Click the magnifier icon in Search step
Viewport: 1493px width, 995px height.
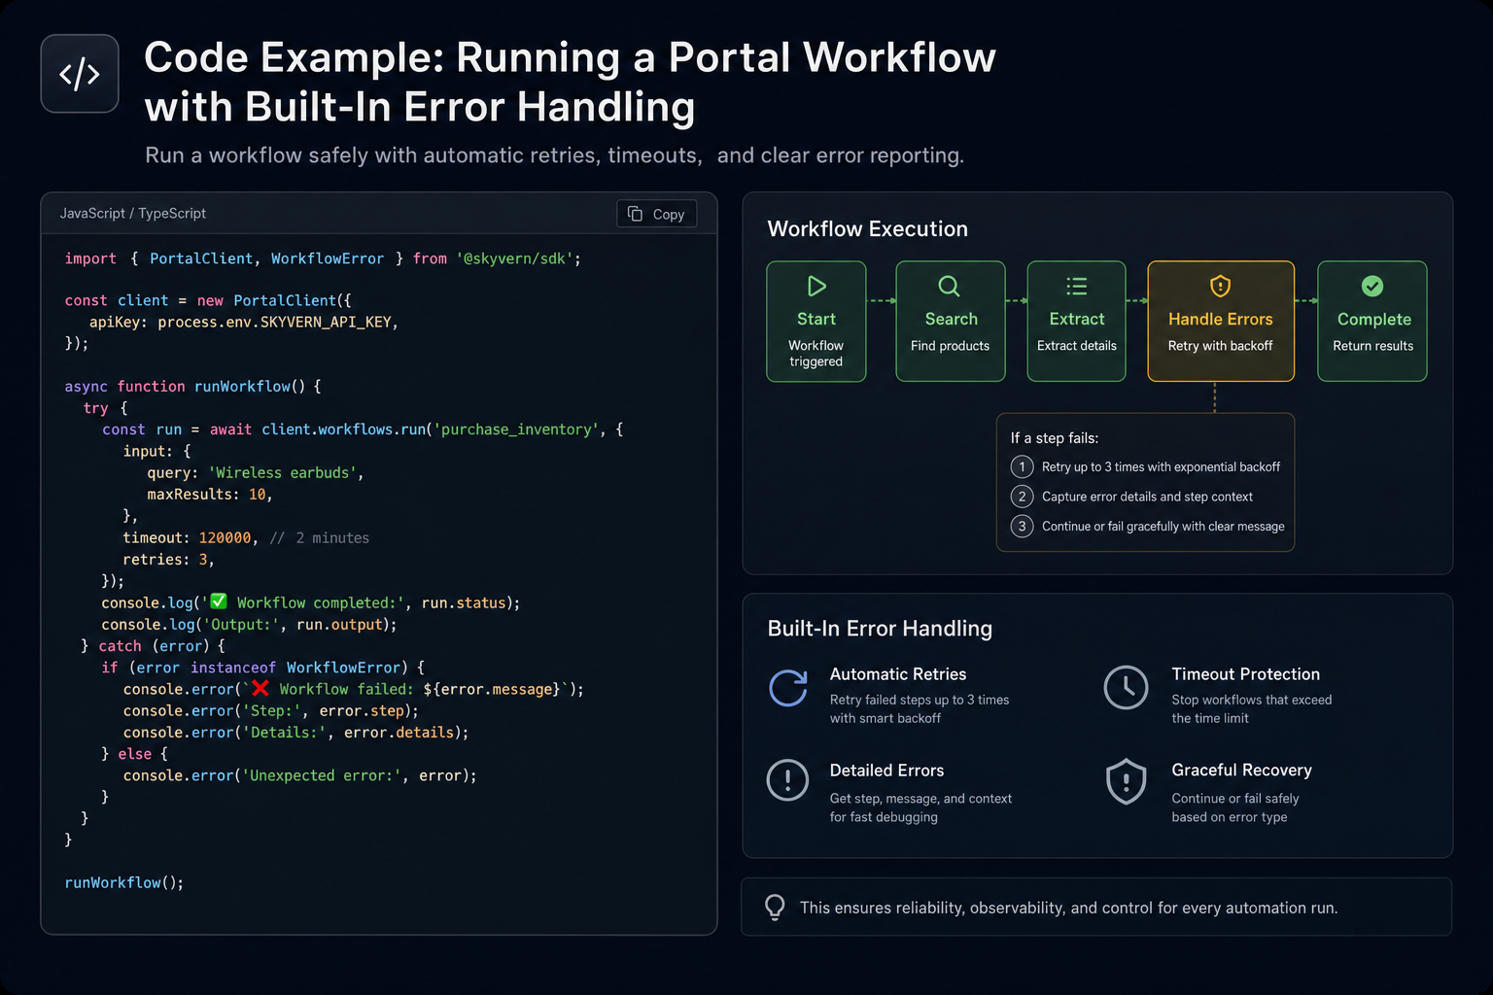[950, 286]
